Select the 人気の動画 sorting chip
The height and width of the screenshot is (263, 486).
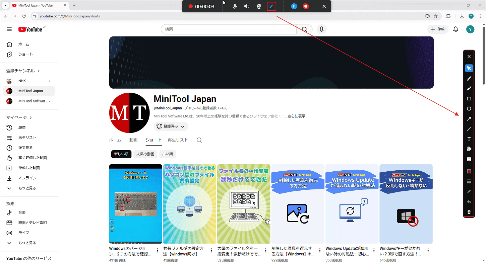pos(145,154)
